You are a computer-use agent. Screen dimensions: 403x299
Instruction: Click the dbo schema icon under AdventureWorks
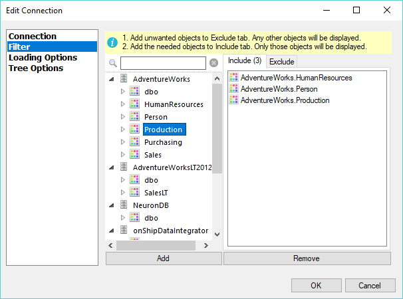[x=135, y=91]
